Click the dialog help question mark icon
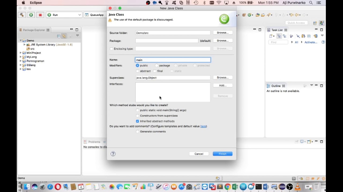Screen dimensions: 343x192 coord(113,154)
